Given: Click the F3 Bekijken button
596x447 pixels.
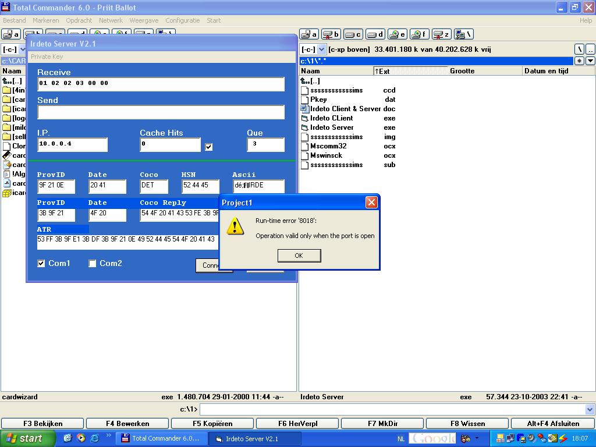Looking at the screenshot, I should click(42, 424).
